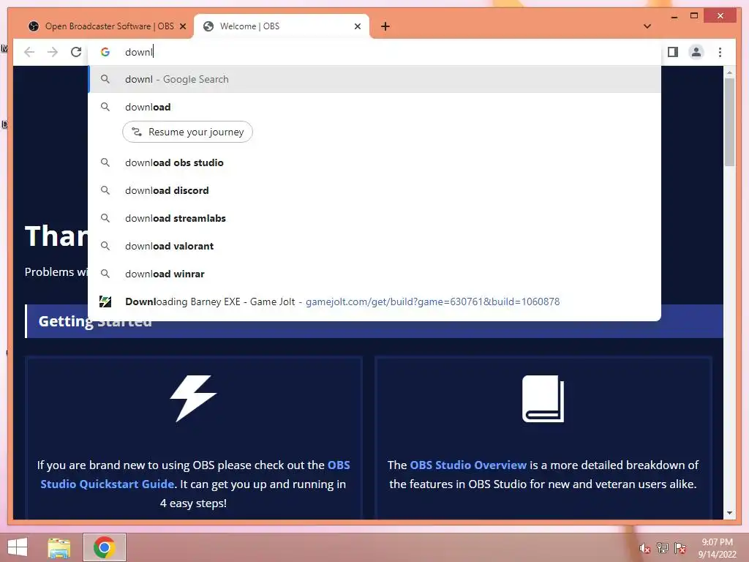Image resolution: width=749 pixels, height=562 pixels.
Task: Click search icon beside 'download winrar'
Action: click(x=105, y=274)
